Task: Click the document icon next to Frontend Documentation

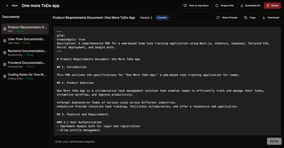Action: (x=5, y=64)
